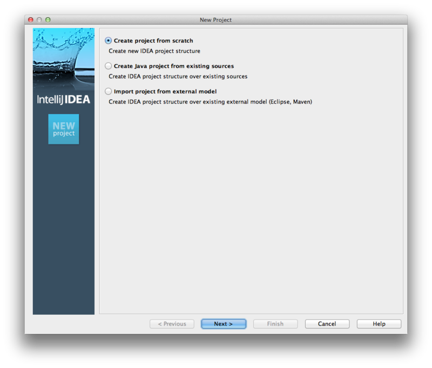Click the description mentioning Eclipse, Maven
Image resolution: width=432 pixels, height=368 pixels.
[210, 102]
